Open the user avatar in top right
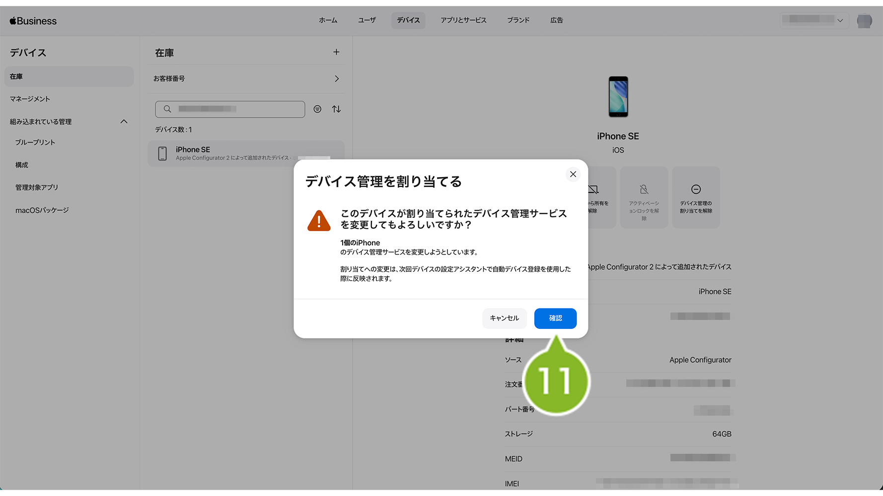The width and height of the screenshot is (883, 496). tap(864, 21)
